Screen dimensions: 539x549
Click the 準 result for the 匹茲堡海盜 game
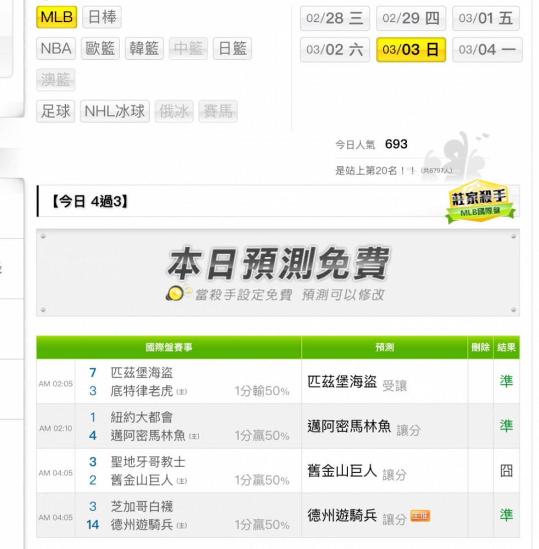tap(507, 382)
